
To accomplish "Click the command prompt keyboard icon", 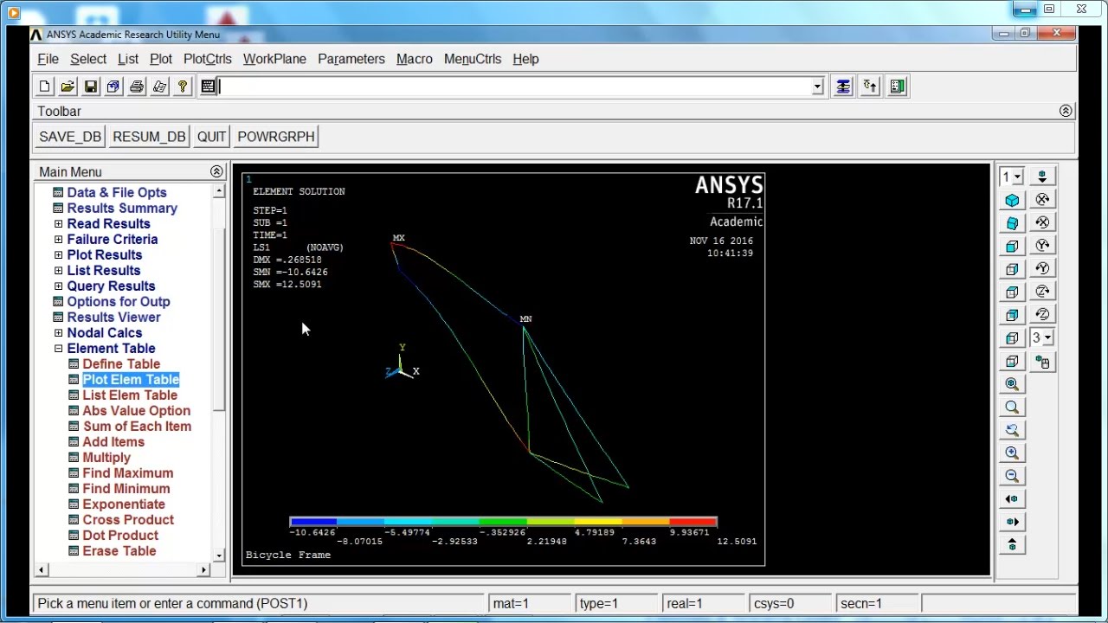I will click(208, 87).
